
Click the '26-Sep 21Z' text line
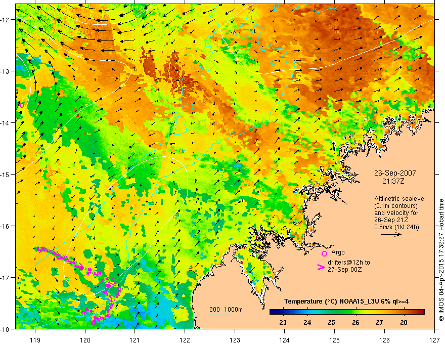(x=390, y=220)
